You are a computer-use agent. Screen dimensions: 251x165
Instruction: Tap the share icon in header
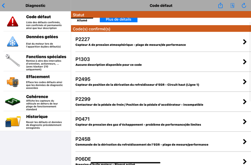[221, 5]
